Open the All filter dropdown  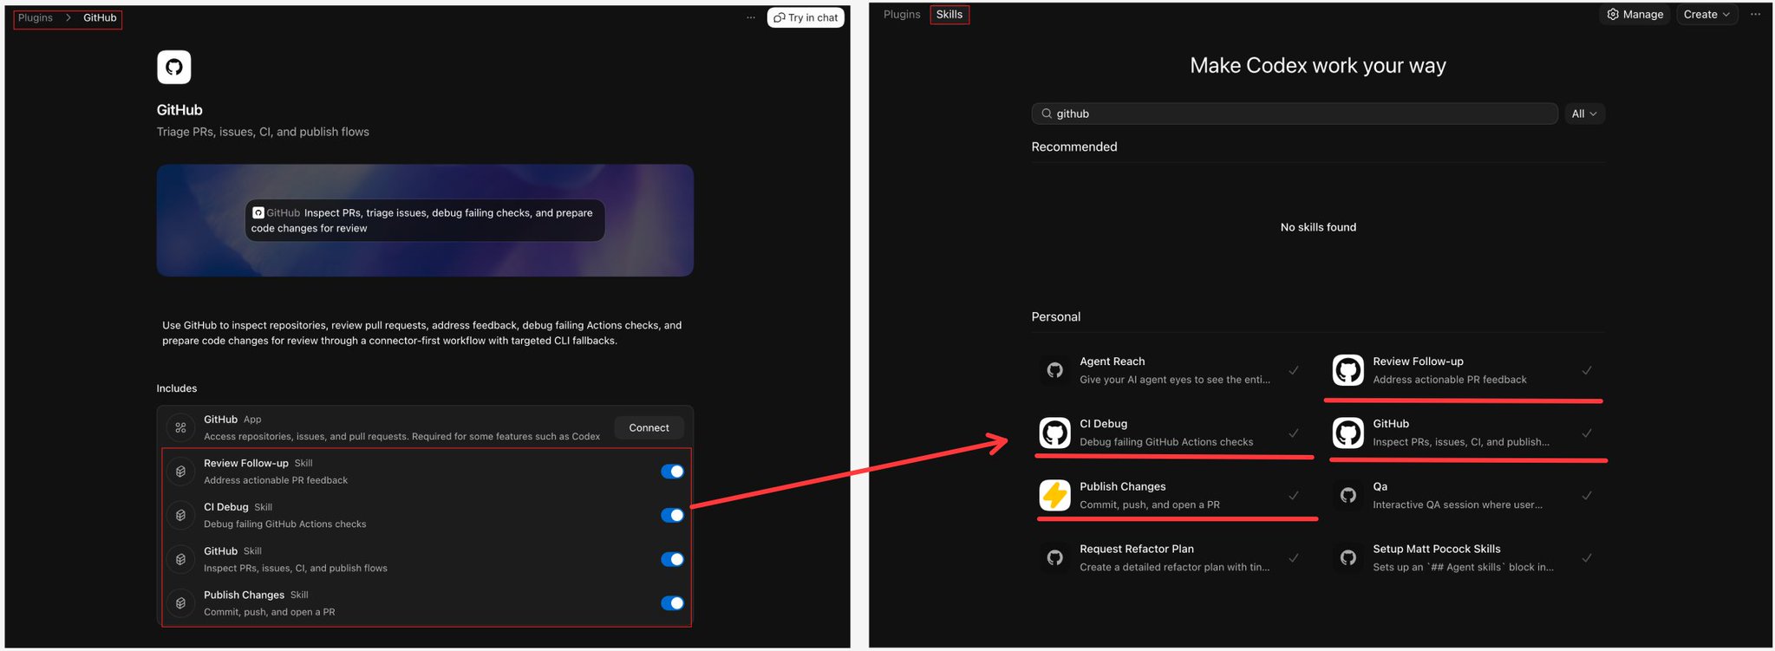[1584, 114]
